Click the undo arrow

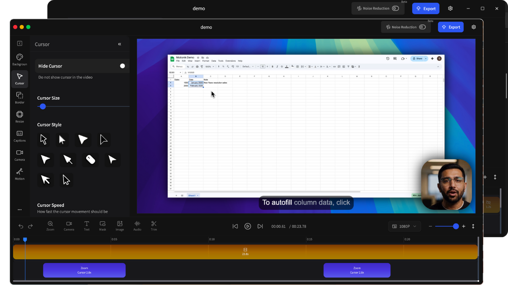coord(21,226)
